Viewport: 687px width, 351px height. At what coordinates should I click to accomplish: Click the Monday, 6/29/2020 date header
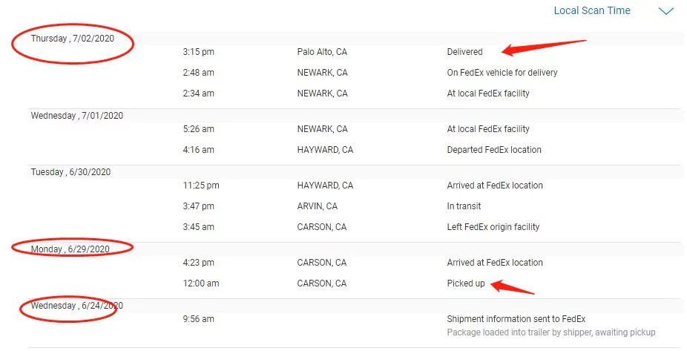tap(70, 249)
